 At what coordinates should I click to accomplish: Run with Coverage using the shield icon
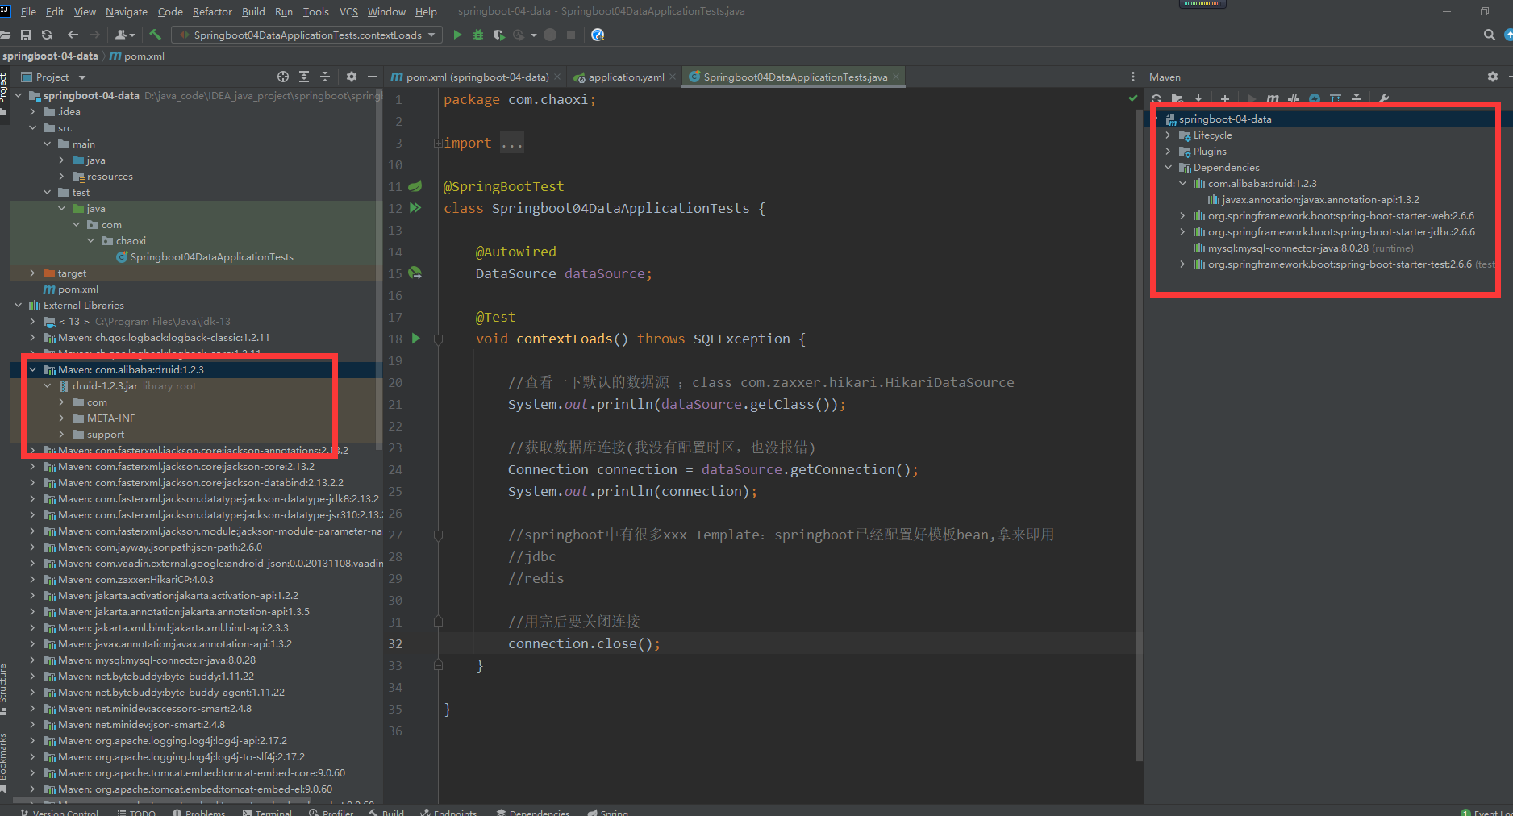pyautogui.click(x=499, y=35)
